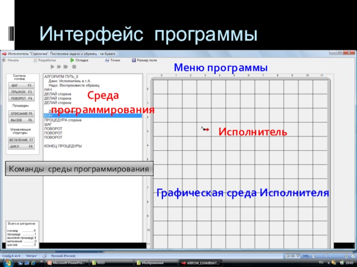This screenshot has width=357, height=267.
Task: Select the line 'ПРОЦЕДУРА сторона'
Action: (63, 120)
